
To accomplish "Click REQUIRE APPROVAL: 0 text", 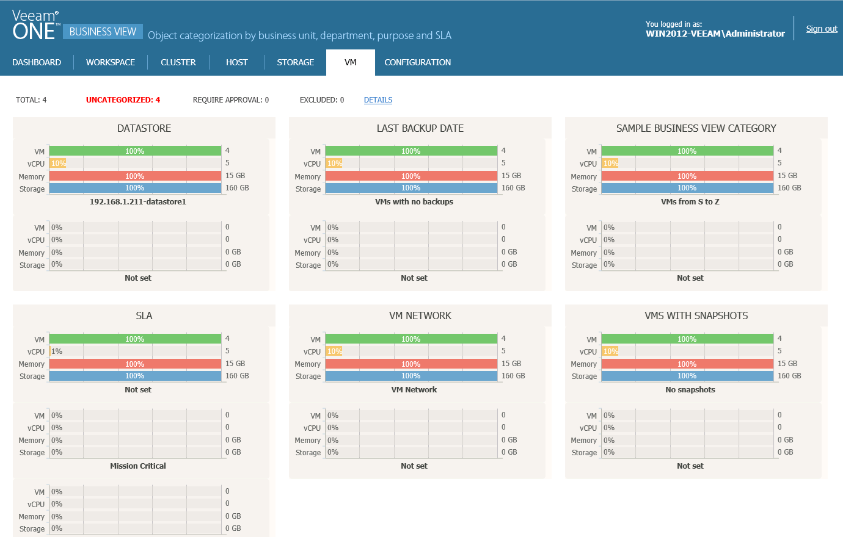I will (231, 100).
